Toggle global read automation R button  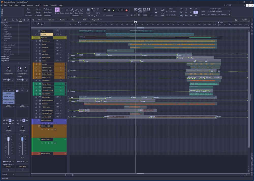click(196, 12)
